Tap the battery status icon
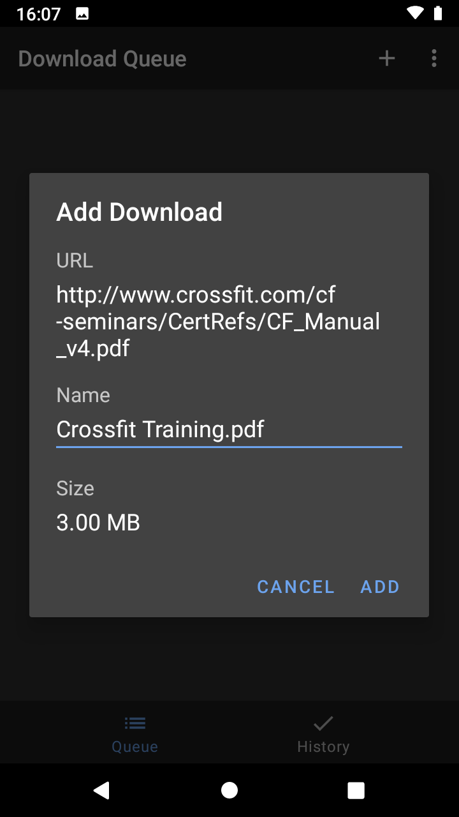The height and width of the screenshot is (817, 459). tap(438, 13)
